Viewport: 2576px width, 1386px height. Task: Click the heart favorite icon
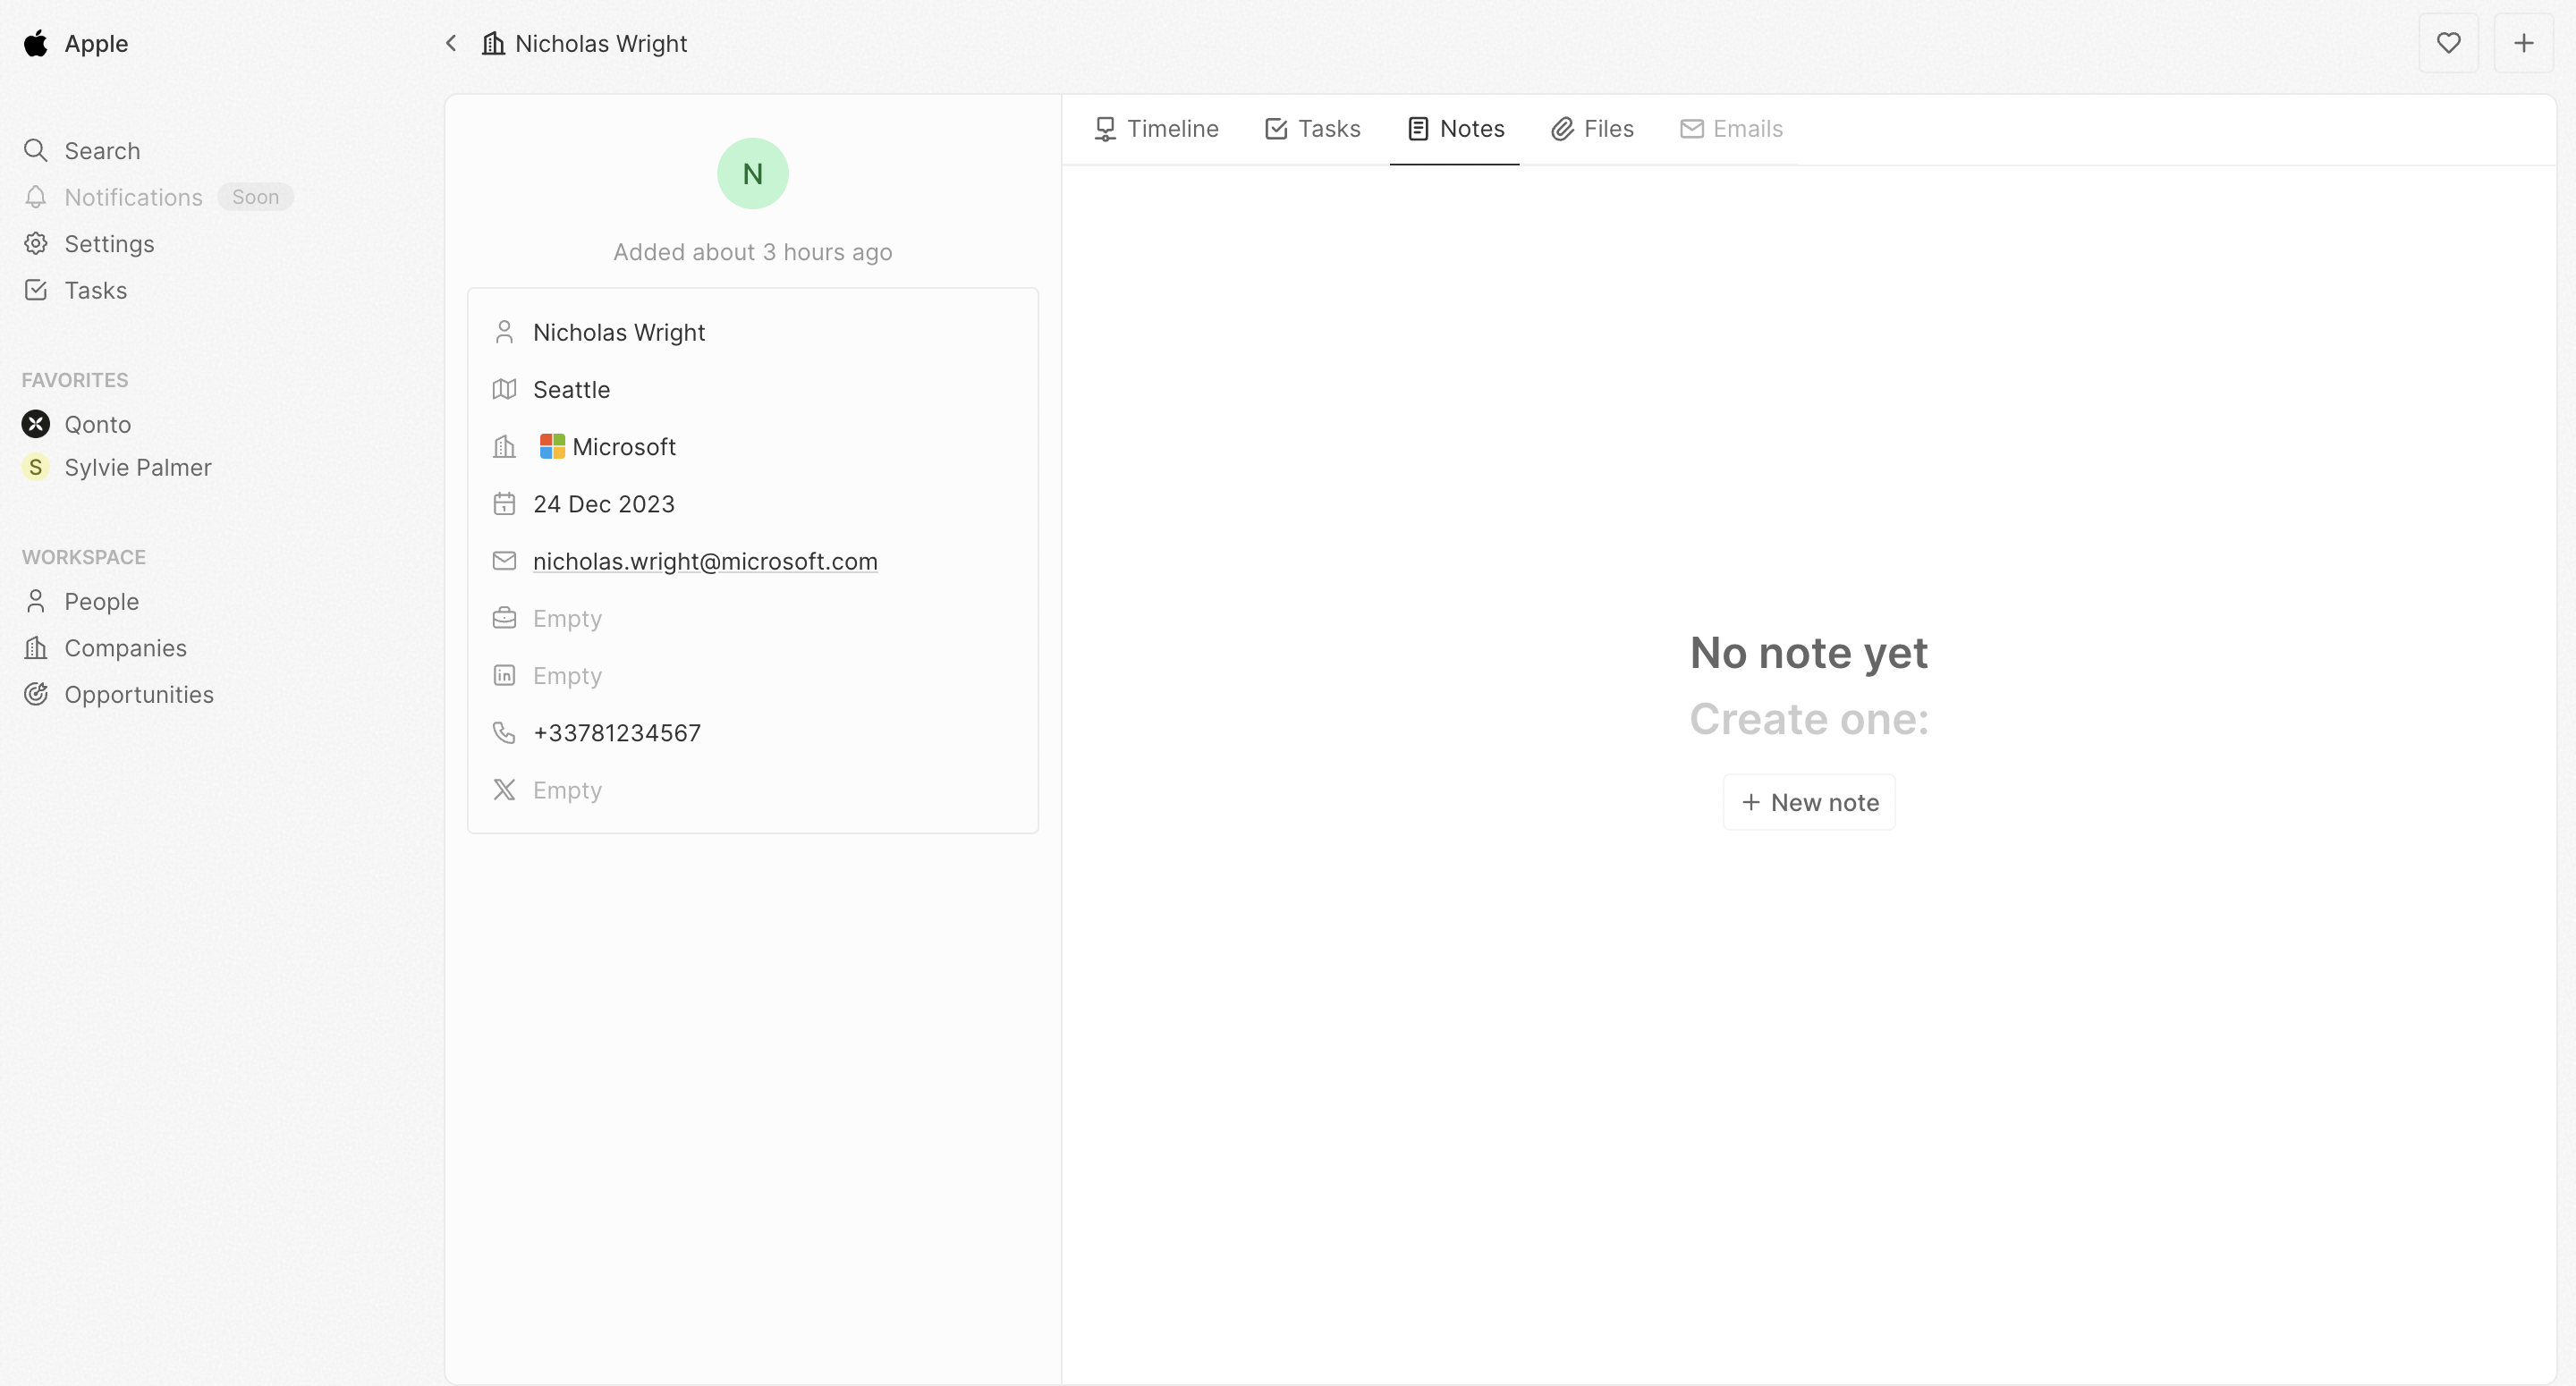(x=2447, y=43)
